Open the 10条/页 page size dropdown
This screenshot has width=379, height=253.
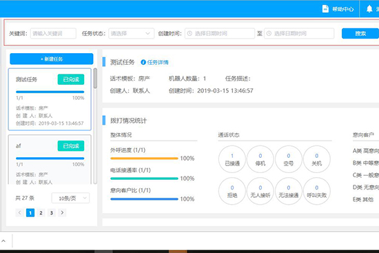[x=70, y=199]
